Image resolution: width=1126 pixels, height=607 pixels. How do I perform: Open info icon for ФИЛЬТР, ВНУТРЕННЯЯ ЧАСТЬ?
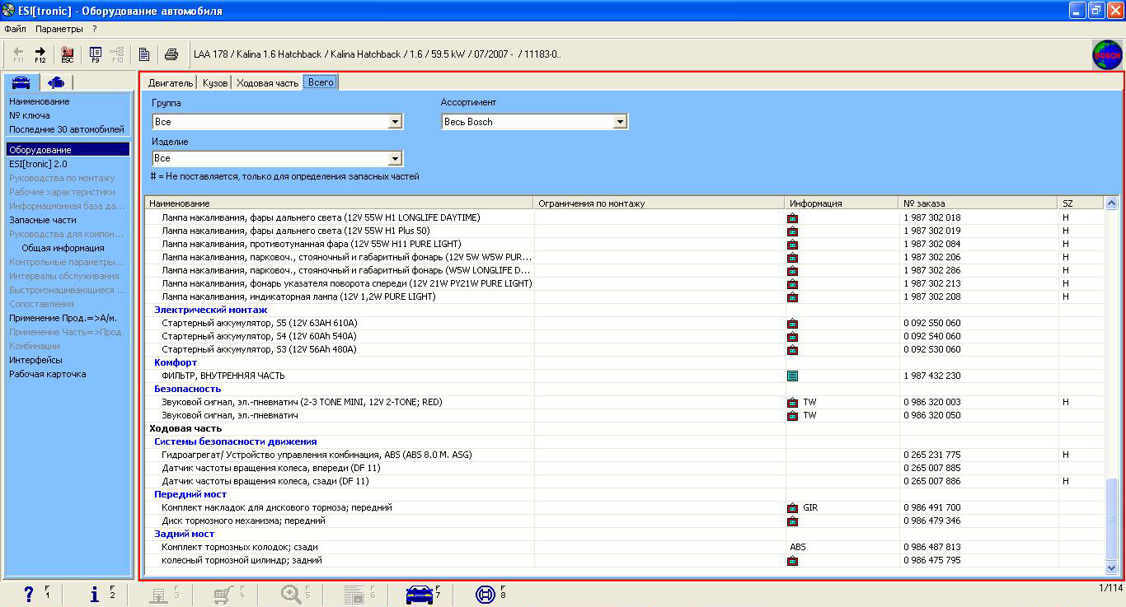(x=792, y=376)
